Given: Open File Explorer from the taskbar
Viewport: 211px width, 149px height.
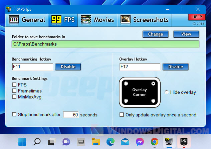Looking at the screenshot, I should tap(96, 142).
